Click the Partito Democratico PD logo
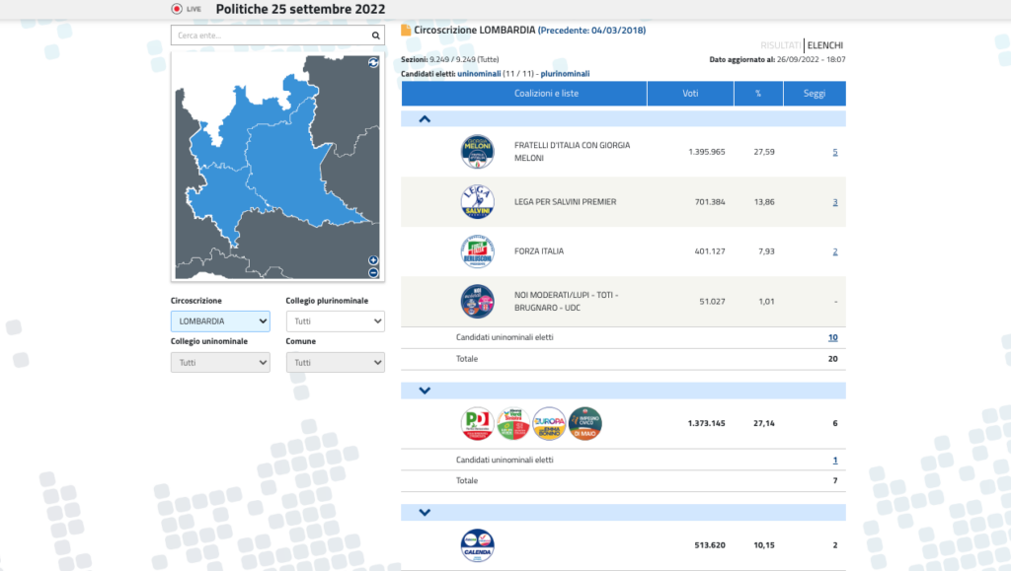This screenshot has height=571, width=1011. [477, 424]
